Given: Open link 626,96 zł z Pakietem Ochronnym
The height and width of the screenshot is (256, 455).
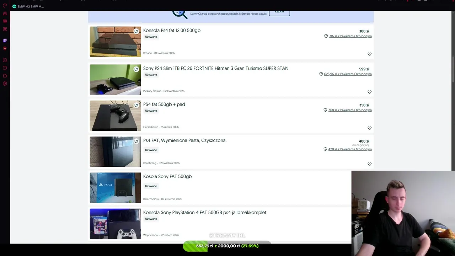Looking at the screenshot, I should tap(348, 74).
